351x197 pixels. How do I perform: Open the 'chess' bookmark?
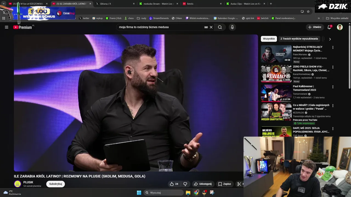(x=129, y=18)
